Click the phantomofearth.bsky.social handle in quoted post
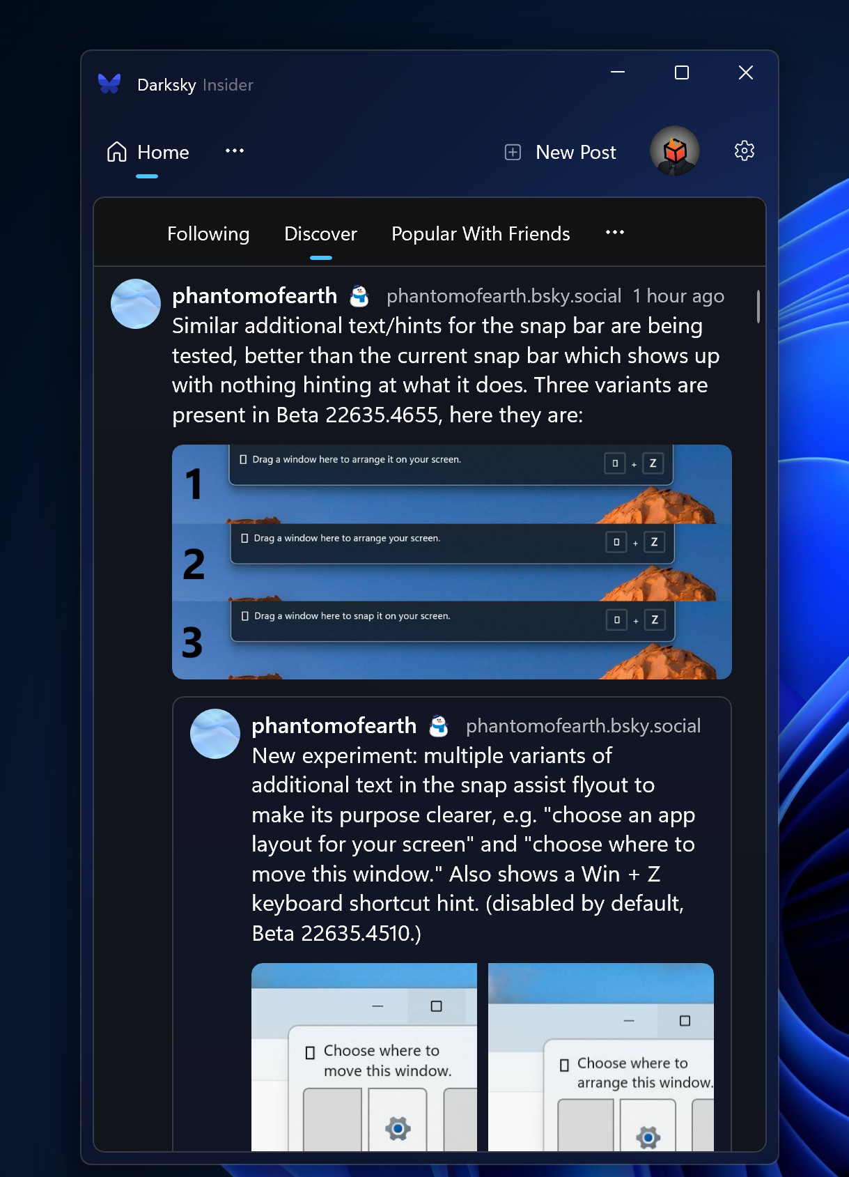Image resolution: width=849 pixels, height=1177 pixels. pos(583,726)
